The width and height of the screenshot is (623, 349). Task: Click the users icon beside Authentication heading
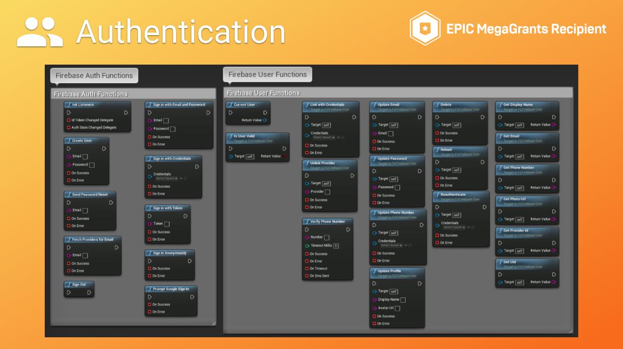point(40,32)
